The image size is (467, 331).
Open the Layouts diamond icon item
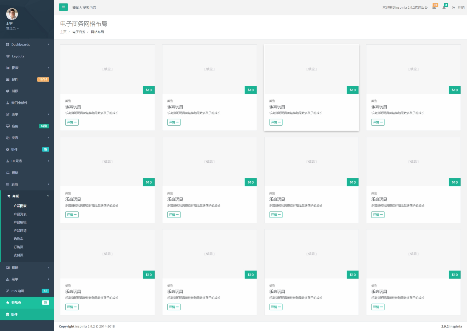pos(18,56)
